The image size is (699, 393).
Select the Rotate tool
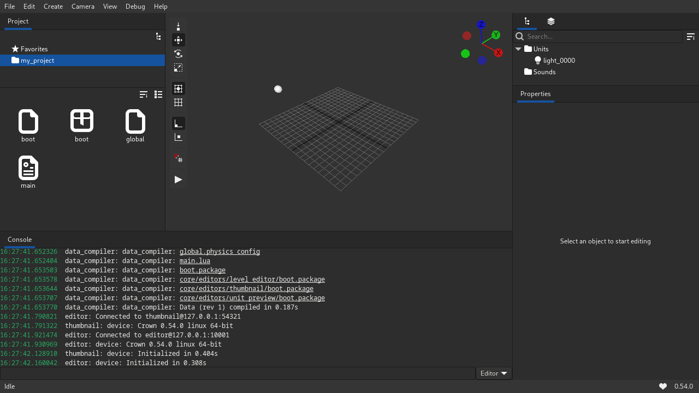(x=178, y=53)
